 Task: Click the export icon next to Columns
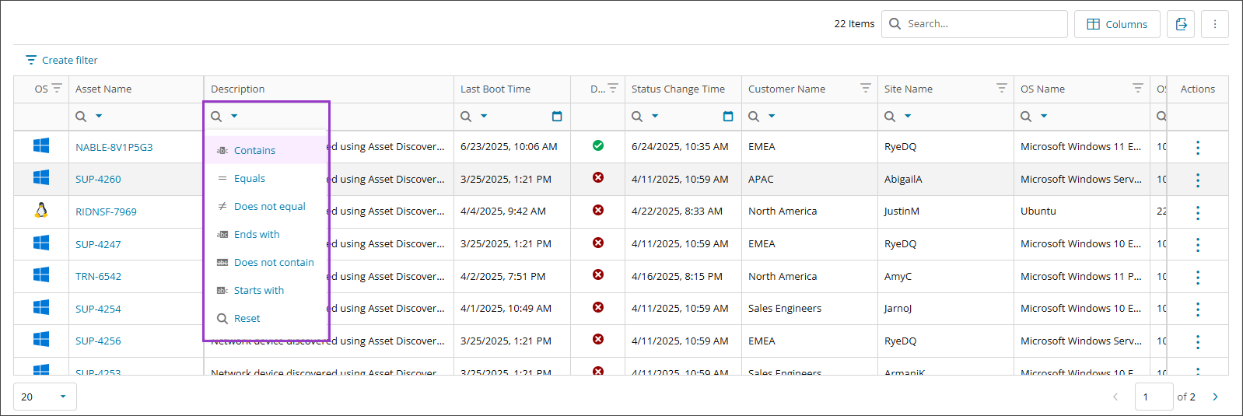1181,24
